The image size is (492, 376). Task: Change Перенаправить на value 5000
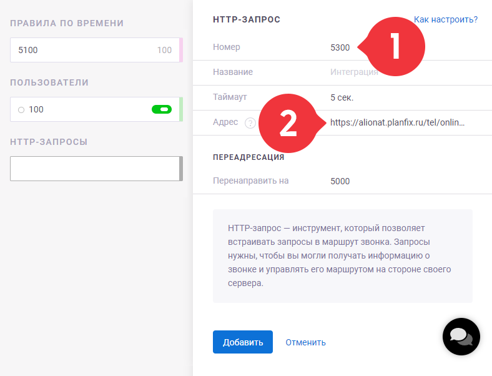click(x=340, y=181)
